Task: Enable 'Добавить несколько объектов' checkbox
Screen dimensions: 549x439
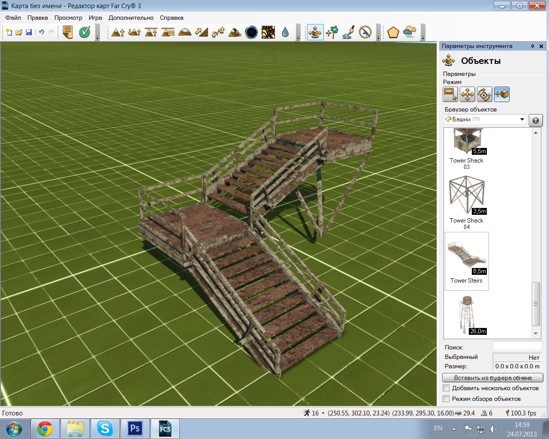Action: click(x=446, y=388)
